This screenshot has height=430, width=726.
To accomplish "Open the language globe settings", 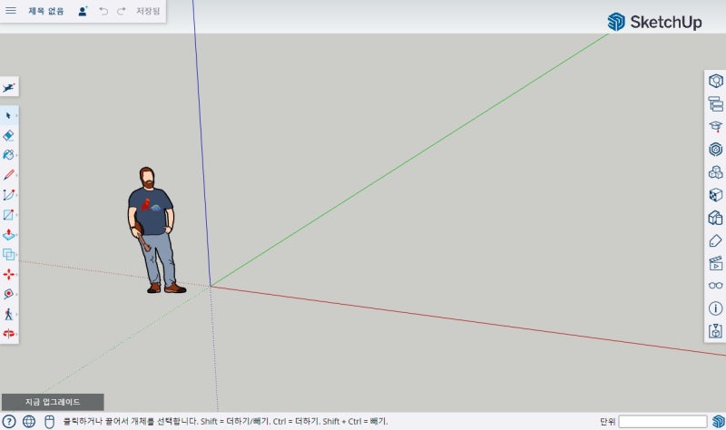I will 29,422.
